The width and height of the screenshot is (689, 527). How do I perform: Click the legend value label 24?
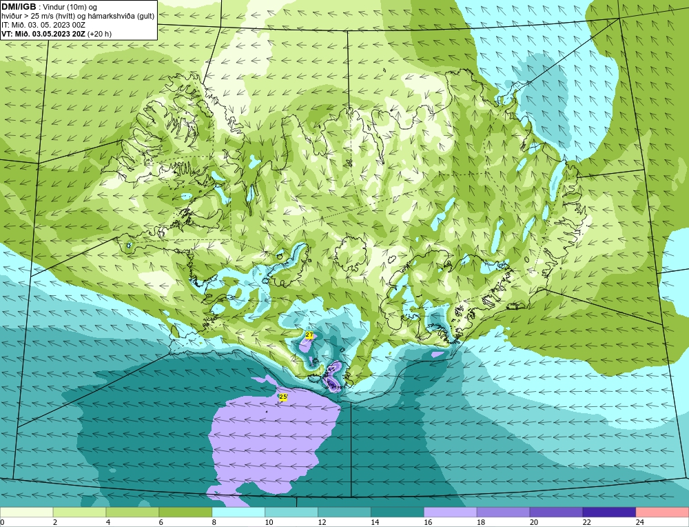point(640,522)
